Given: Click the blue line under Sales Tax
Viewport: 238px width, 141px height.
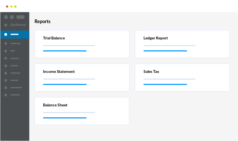Looking at the screenshot, I should click(165, 84).
